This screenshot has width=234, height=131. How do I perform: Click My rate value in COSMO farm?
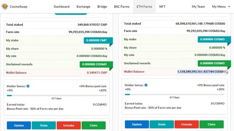(x=210, y=55)
